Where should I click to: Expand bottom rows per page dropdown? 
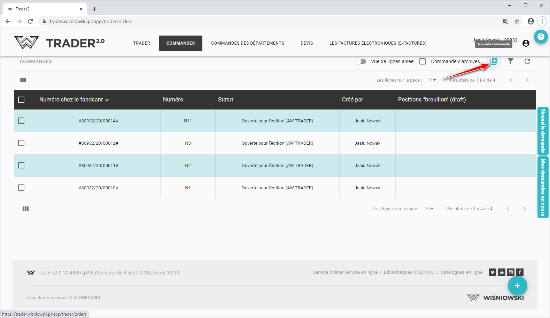pos(429,209)
